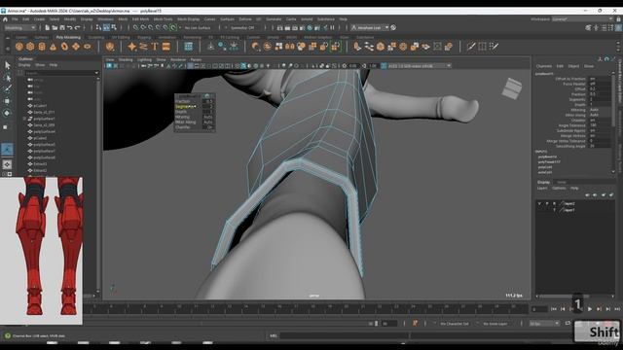
Task: Select the Lasso tool in toolbox
Action: click(7, 78)
